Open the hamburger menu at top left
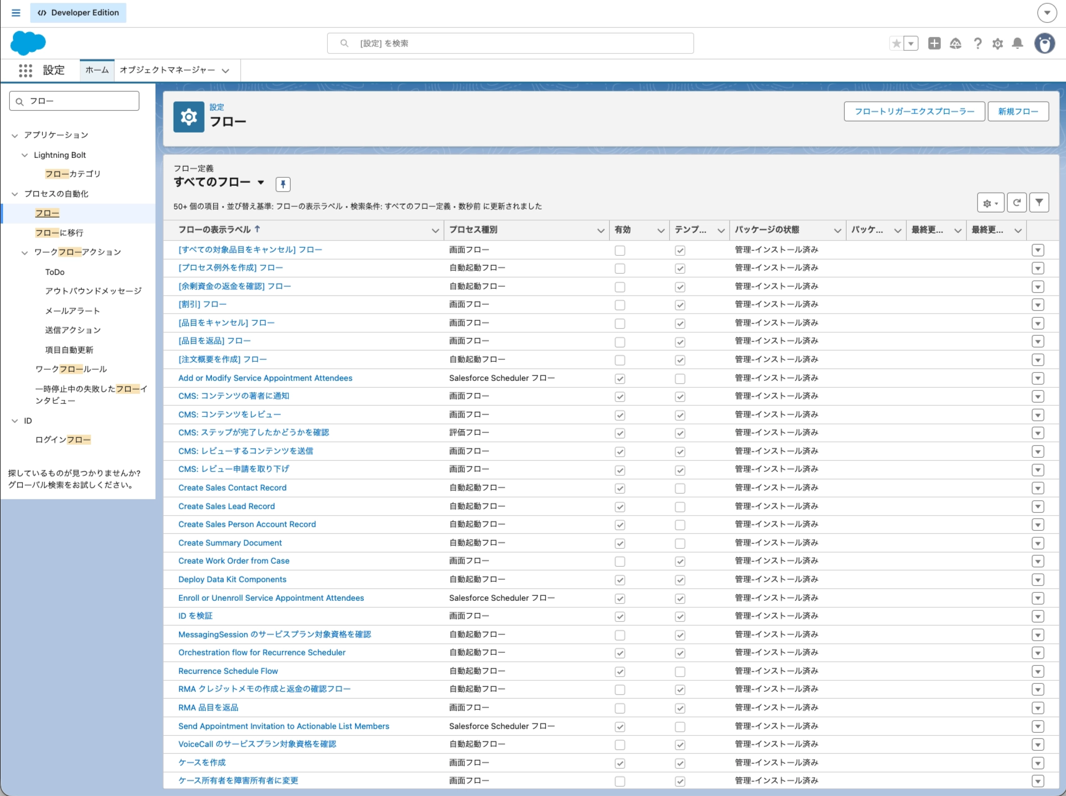The height and width of the screenshot is (796, 1066). click(x=16, y=12)
